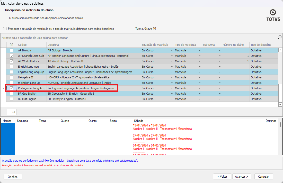This screenshot has height=183, width=283.
Task: Expand Tipo de matrícula for BR Geo English
Action: click(200, 94)
